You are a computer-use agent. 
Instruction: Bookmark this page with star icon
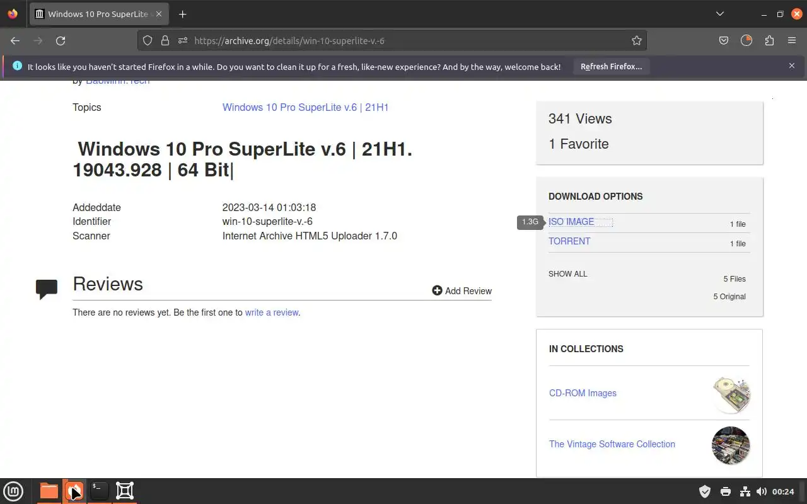pos(637,40)
